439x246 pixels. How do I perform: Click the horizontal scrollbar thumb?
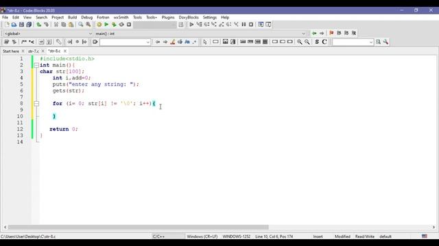click(x=139, y=228)
